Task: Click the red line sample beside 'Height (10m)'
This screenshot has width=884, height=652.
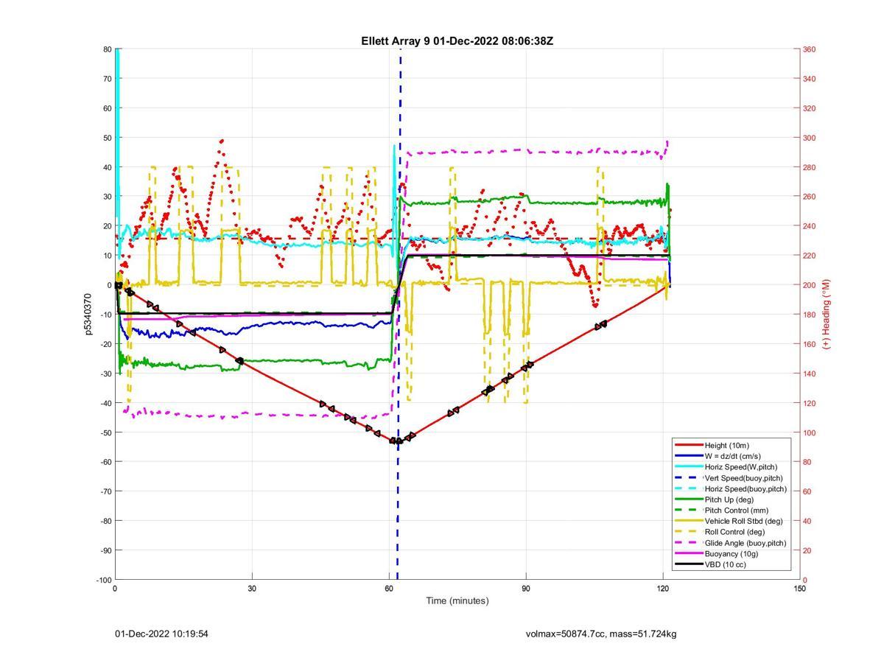Action: (x=688, y=445)
